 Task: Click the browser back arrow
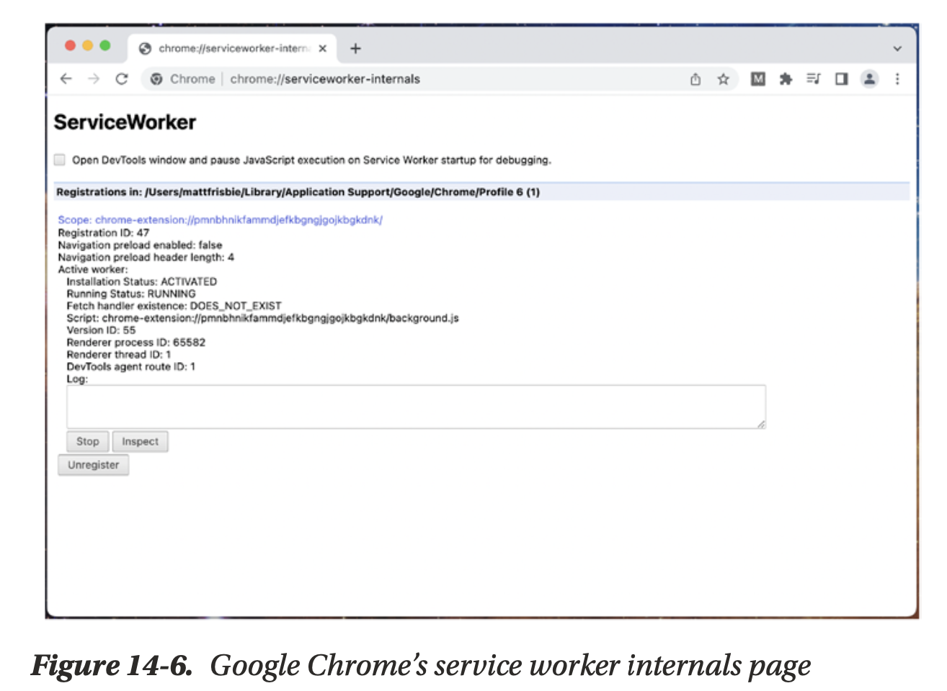click(66, 79)
